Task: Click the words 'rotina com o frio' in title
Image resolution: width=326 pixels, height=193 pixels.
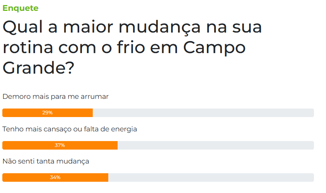Action: pyautogui.click(x=74, y=47)
